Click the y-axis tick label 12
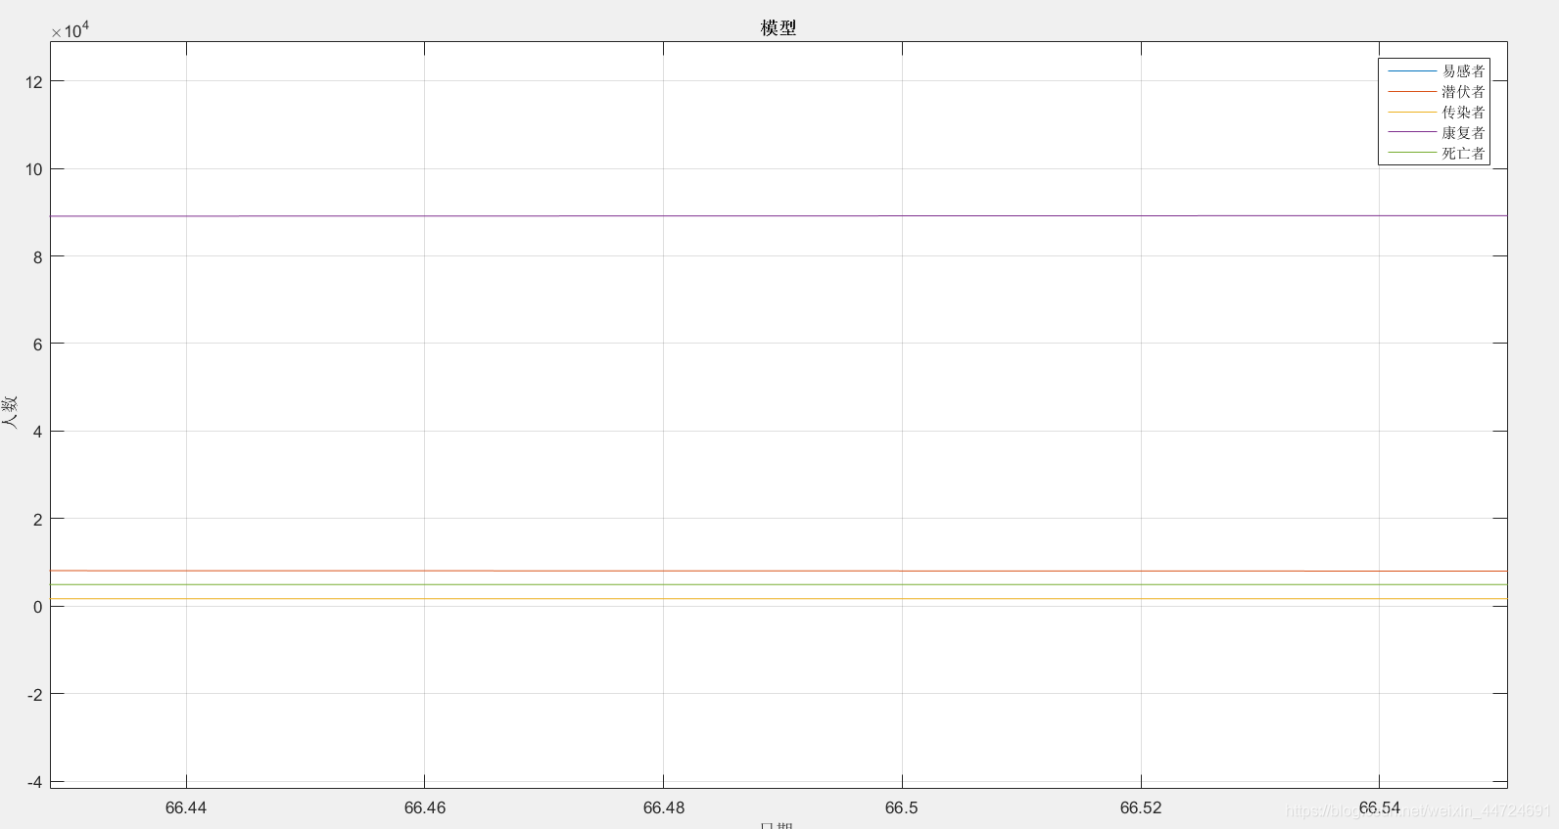The height and width of the screenshot is (829, 1559). coord(34,81)
